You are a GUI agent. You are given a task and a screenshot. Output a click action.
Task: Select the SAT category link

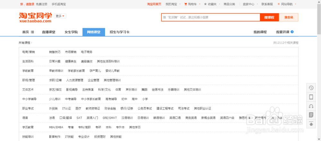click(79, 118)
